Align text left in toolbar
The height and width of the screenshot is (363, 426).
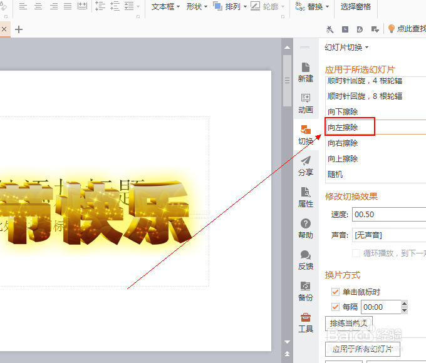(x=23, y=6)
